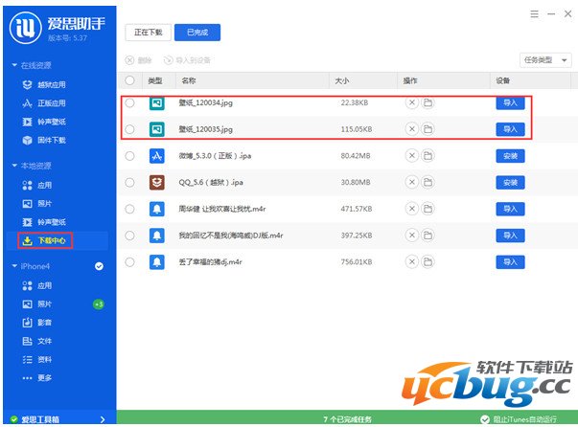The width and height of the screenshot is (578, 427).
Task: Select row QQ_5.6 ipa checkbox
Action: click(x=129, y=182)
